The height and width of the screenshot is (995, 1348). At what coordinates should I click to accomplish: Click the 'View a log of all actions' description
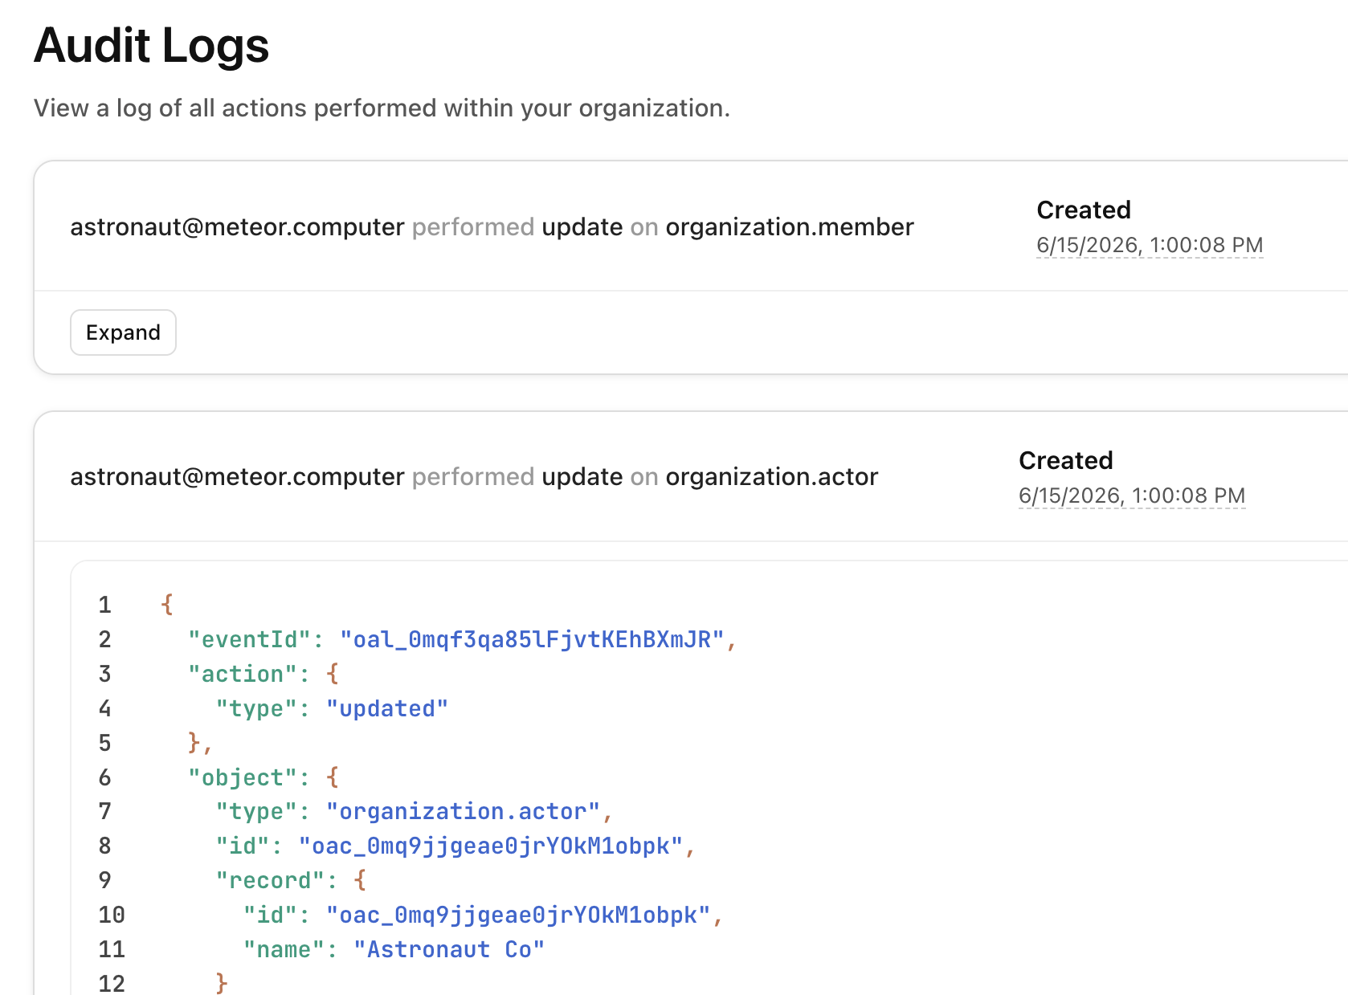pos(382,108)
